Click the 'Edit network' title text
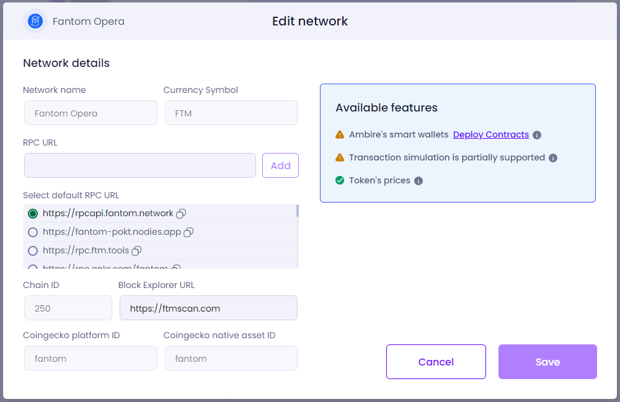 click(310, 21)
